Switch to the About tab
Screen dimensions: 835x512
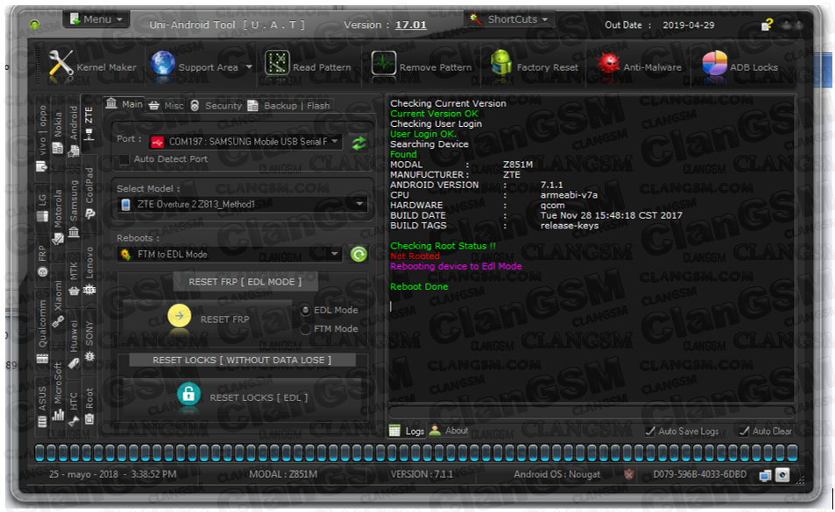tap(449, 431)
